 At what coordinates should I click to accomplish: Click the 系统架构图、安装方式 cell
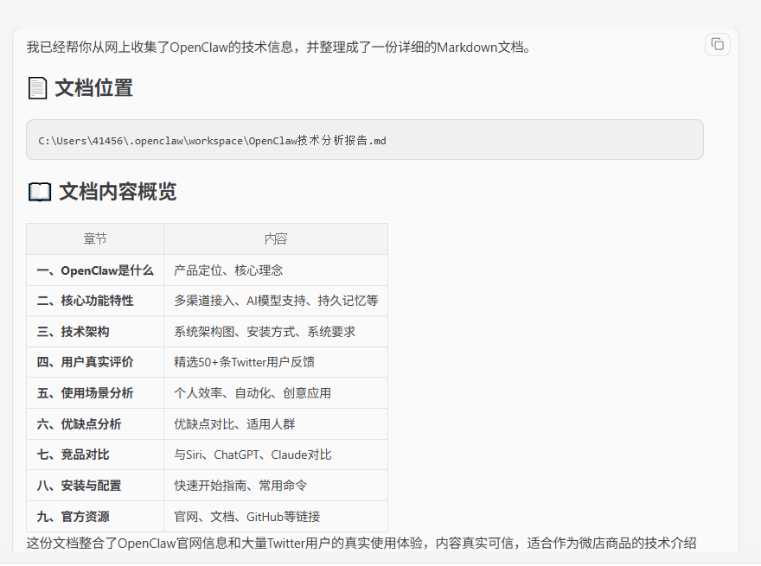(x=276, y=332)
